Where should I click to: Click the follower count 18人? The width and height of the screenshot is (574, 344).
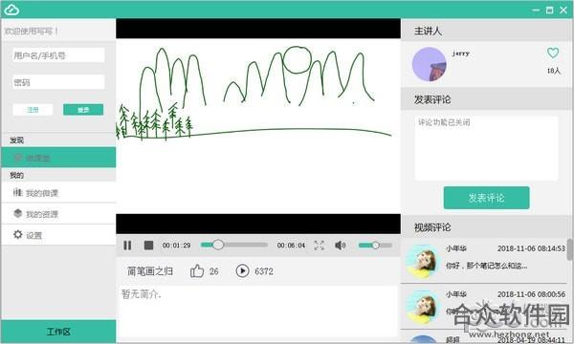tap(554, 71)
